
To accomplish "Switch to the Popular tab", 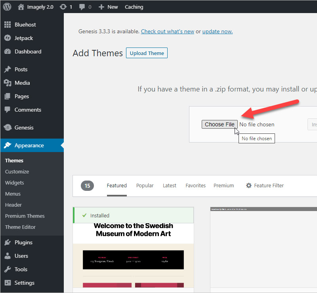I will click(145, 185).
